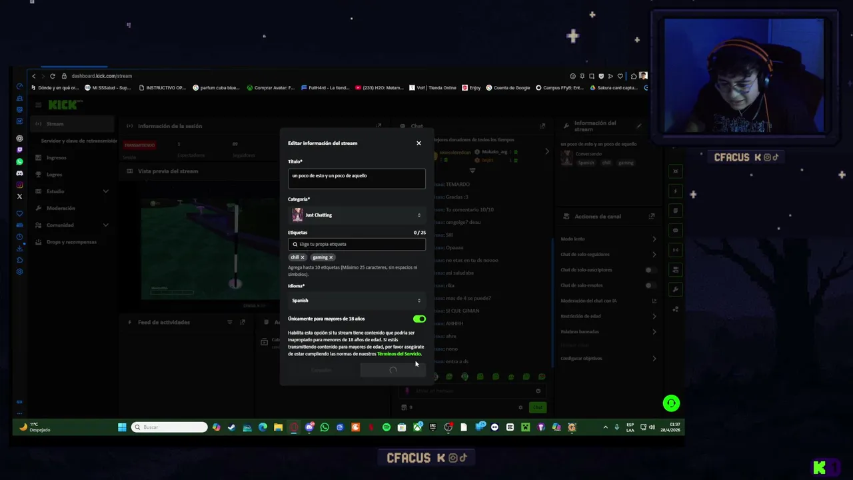Click the green support headset button
853x480 pixels.
click(671, 403)
